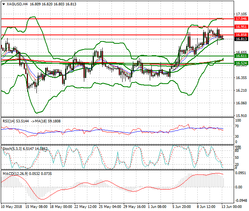Select the green 16.611 price label
249x211 pixels.
241,56
